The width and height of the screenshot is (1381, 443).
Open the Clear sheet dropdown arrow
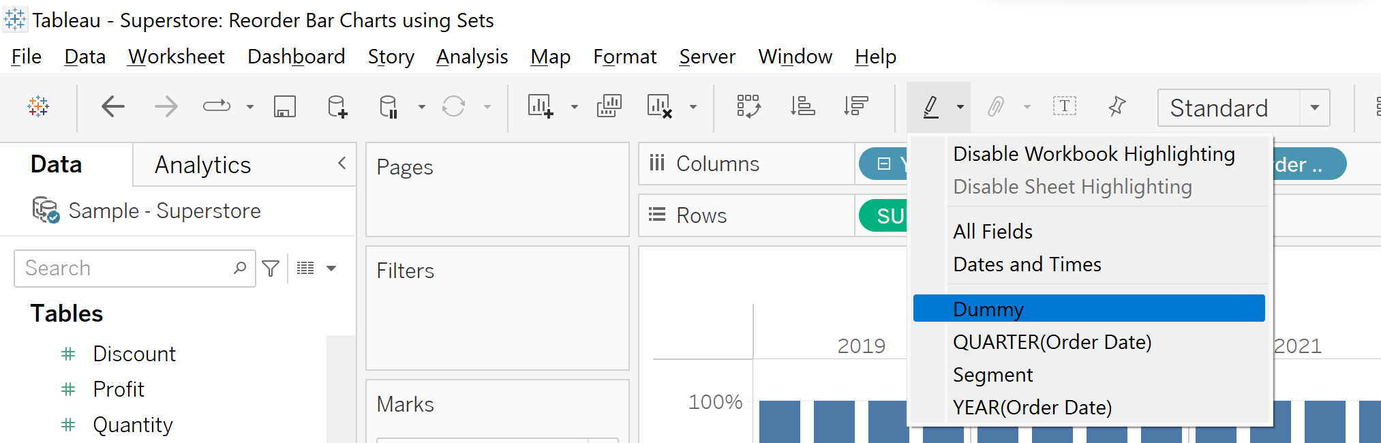point(693,107)
